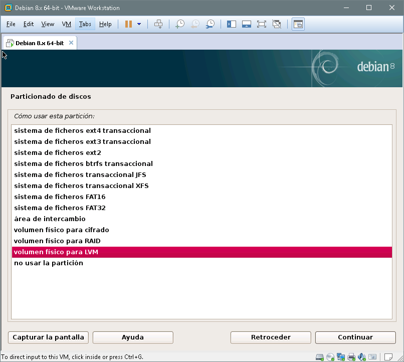The width and height of the screenshot is (404, 362).
Task: Click the printer status icon
Action: pos(351,357)
